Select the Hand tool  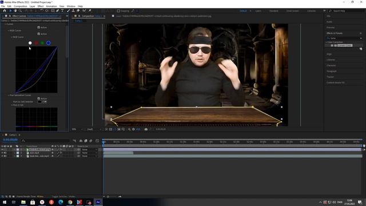point(15,11)
